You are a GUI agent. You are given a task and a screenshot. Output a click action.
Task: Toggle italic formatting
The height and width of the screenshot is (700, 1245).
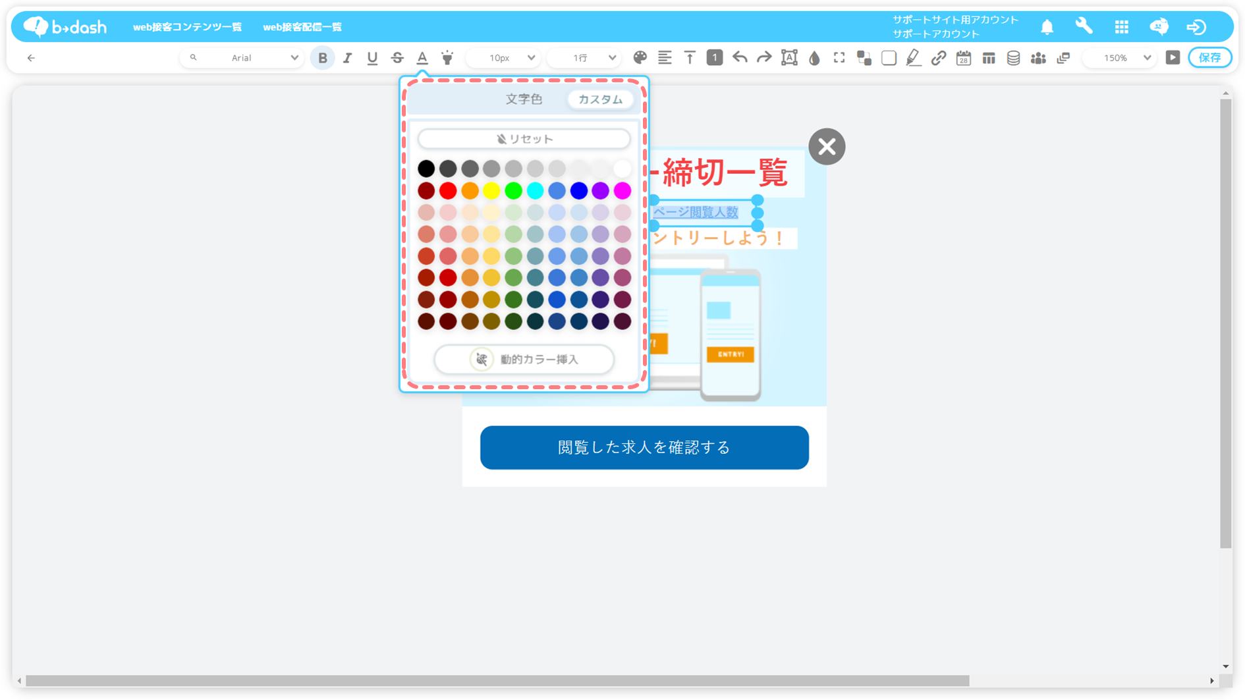pos(347,58)
